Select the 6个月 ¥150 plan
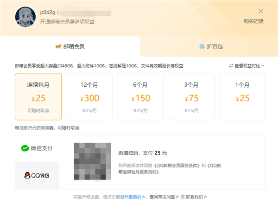 tap(140, 96)
